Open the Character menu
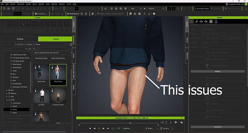Viewport: 248px width, 133px height. 21,4
